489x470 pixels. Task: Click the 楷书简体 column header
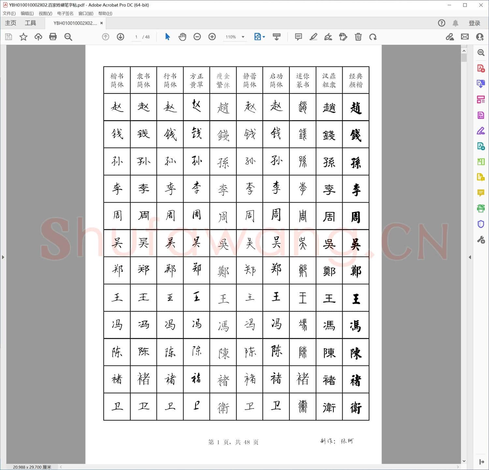[x=117, y=80]
